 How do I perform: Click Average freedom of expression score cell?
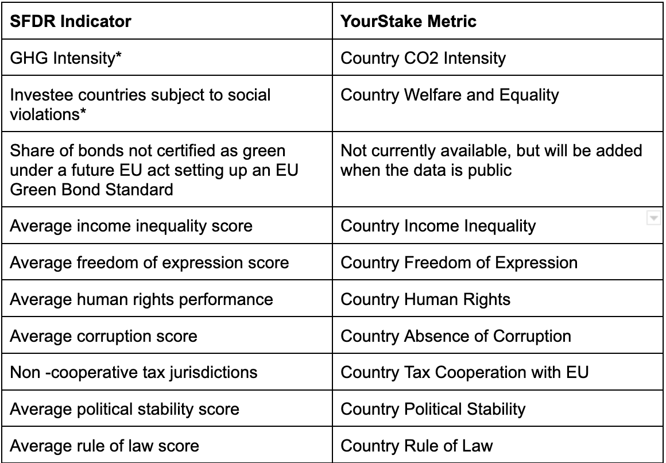(x=167, y=262)
